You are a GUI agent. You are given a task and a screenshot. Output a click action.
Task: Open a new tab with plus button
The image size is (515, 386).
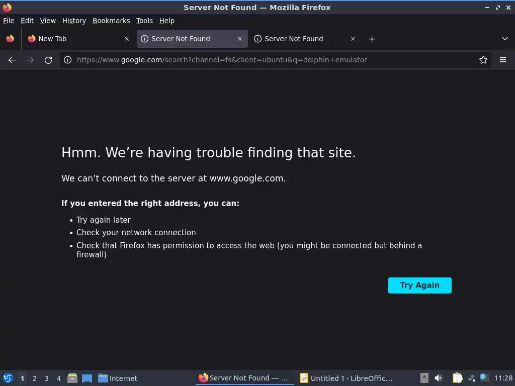[x=372, y=39]
